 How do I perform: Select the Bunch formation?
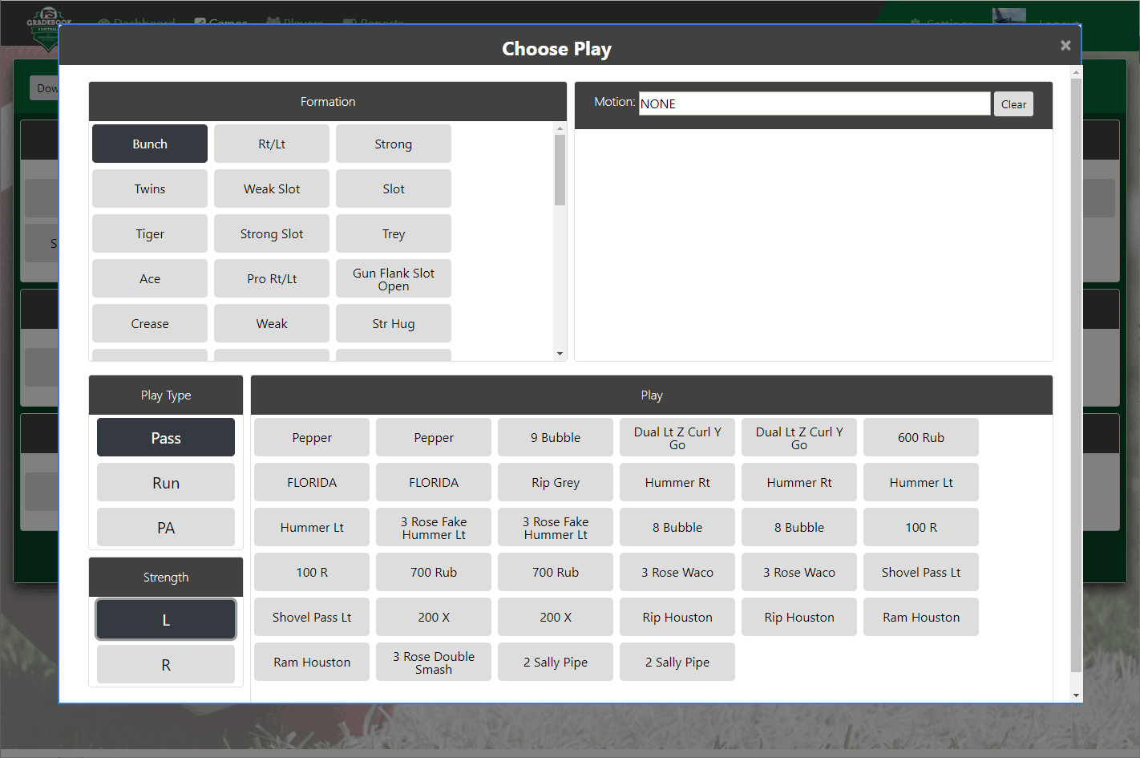[x=149, y=143]
